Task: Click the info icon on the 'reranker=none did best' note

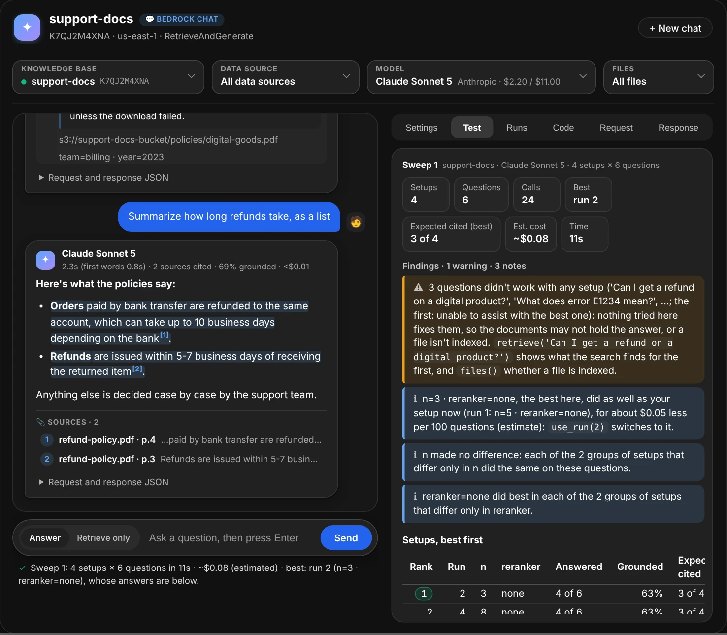Action: (x=416, y=496)
